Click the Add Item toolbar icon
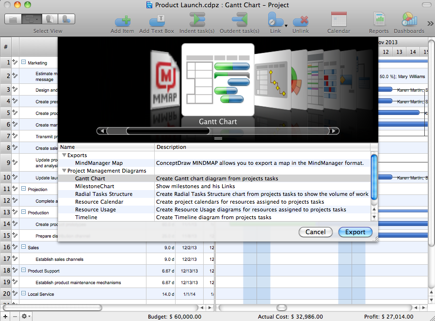Viewport: 435px width, 321px height. click(x=123, y=21)
